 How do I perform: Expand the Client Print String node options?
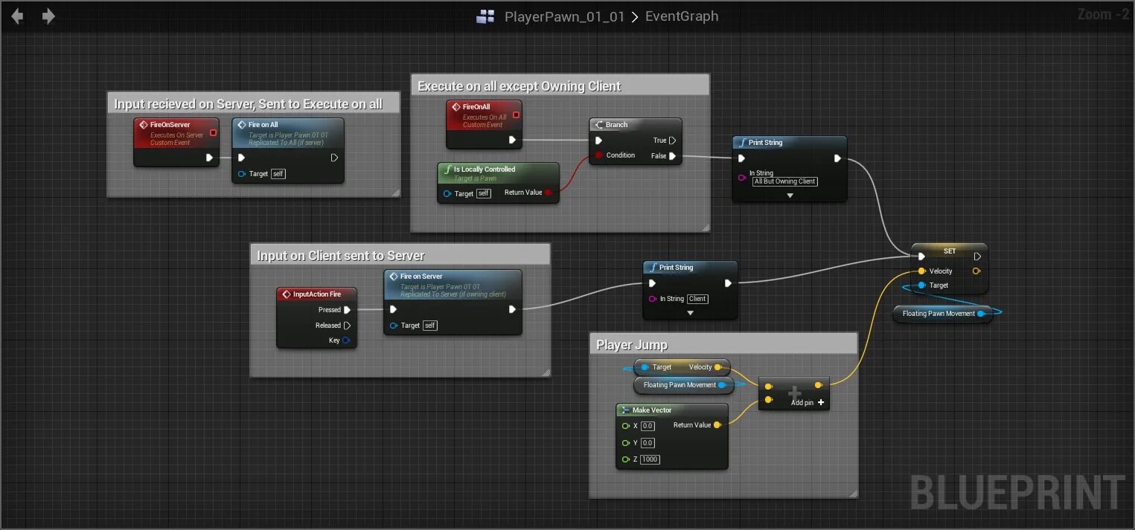pos(690,313)
